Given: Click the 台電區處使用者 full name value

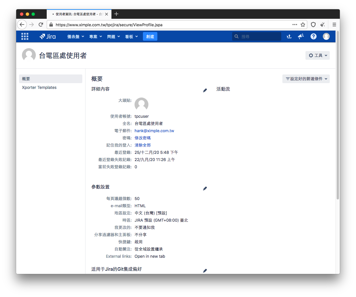Looking at the screenshot, I should pyautogui.click(x=149, y=124).
